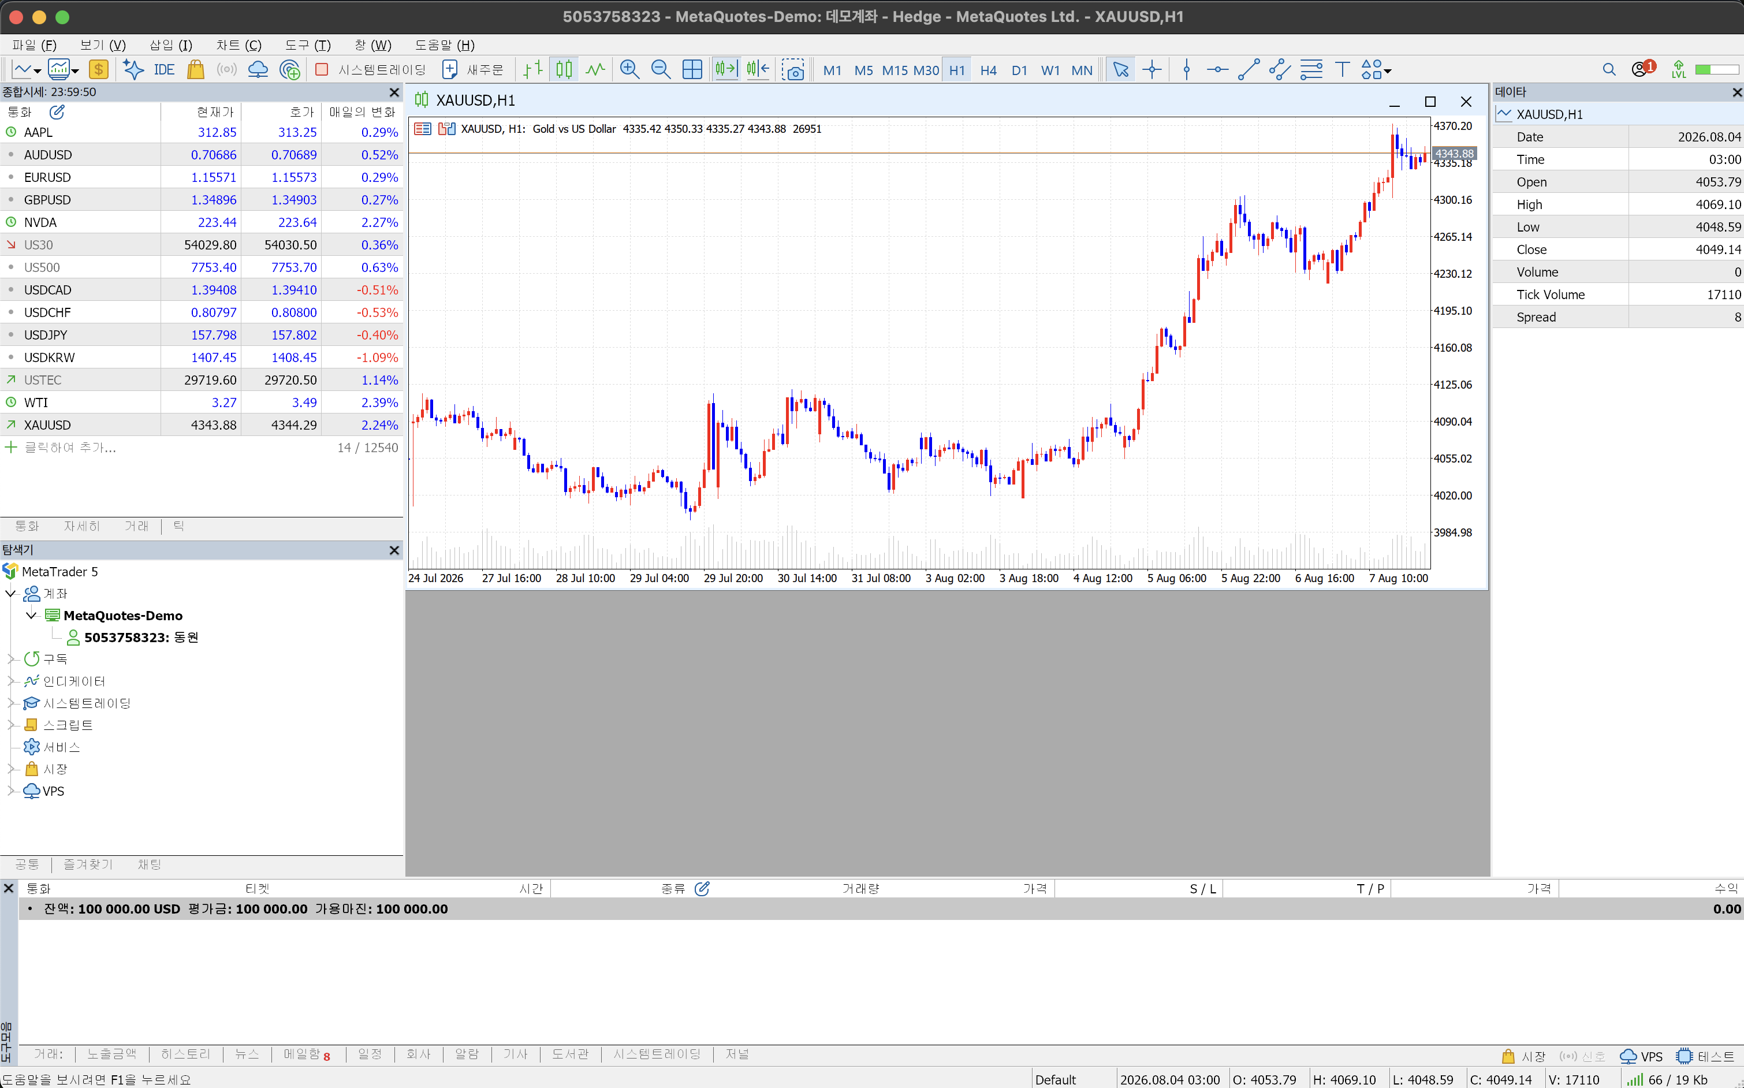The width and height of the screenshot is (1744, 1088).
Task: Open account profile with notification badge
Action: click(x=1644, y=69)
